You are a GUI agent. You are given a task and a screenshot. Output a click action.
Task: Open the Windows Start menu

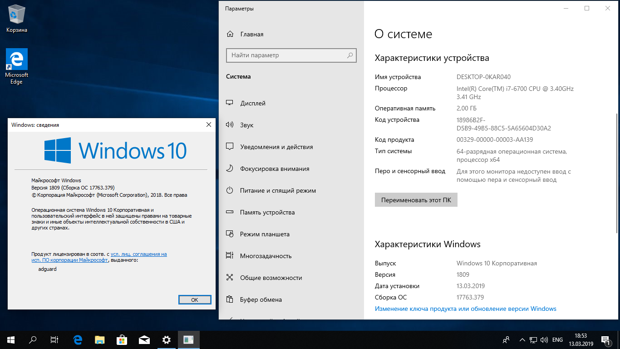[11, 339]
